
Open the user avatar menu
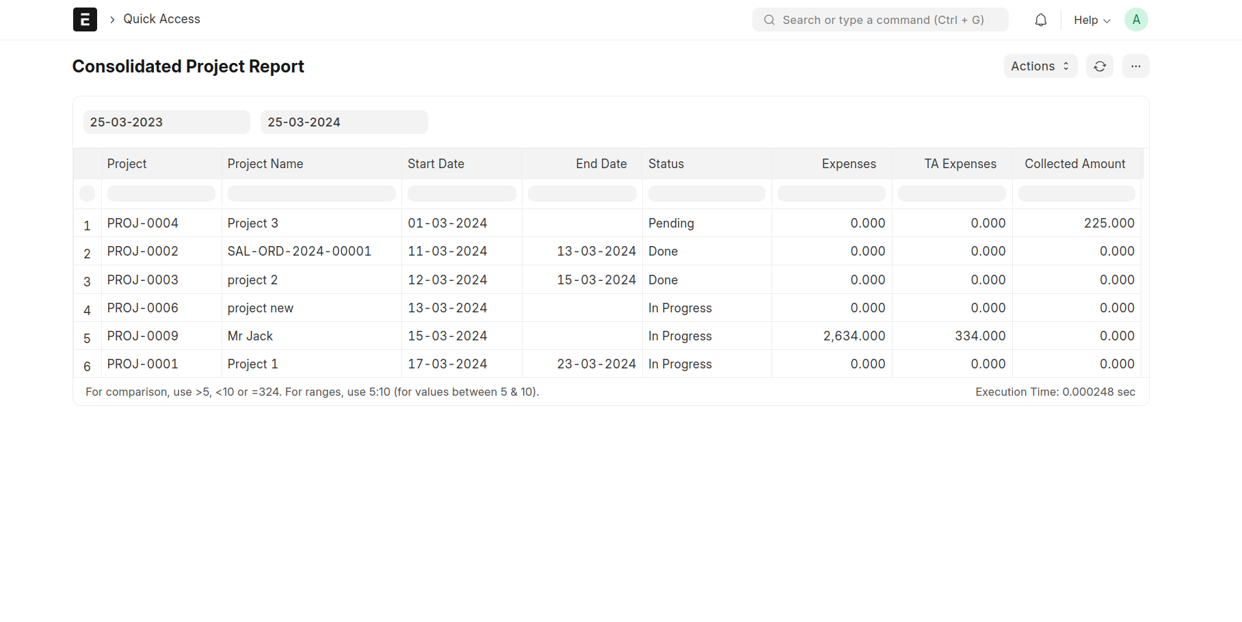(1135, 20)
